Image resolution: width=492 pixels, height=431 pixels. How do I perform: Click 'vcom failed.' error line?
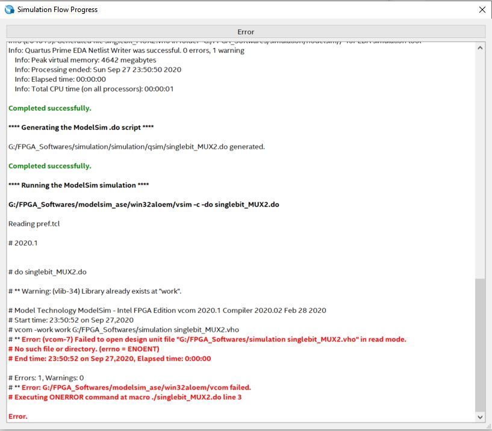129,388
